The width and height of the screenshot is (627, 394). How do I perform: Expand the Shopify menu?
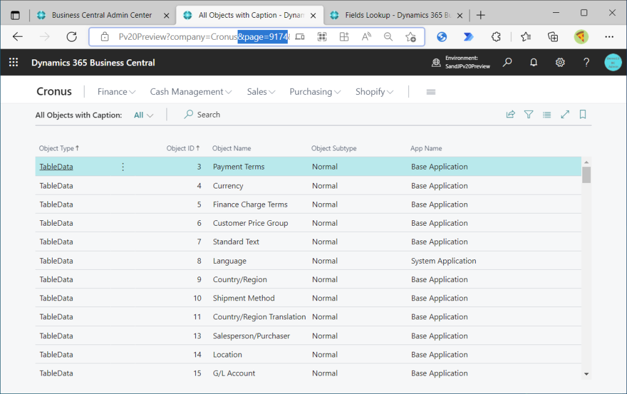[x=375, y=92]
